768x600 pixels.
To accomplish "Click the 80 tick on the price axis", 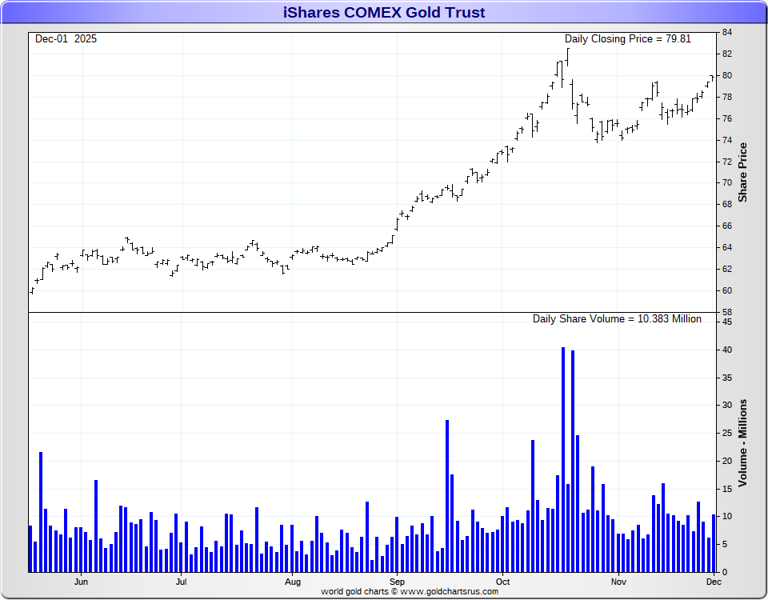I will (x=727, y=75).
